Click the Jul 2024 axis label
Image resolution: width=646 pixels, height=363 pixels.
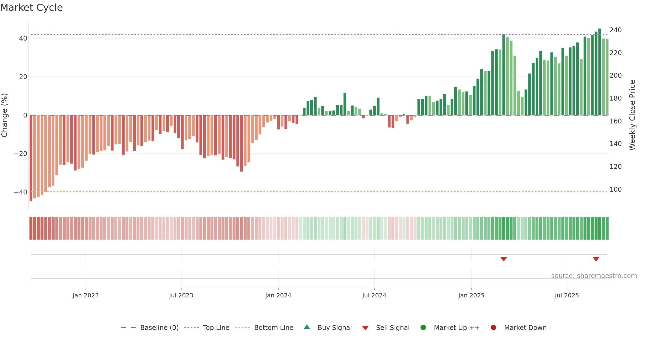[x=374, y=295]
